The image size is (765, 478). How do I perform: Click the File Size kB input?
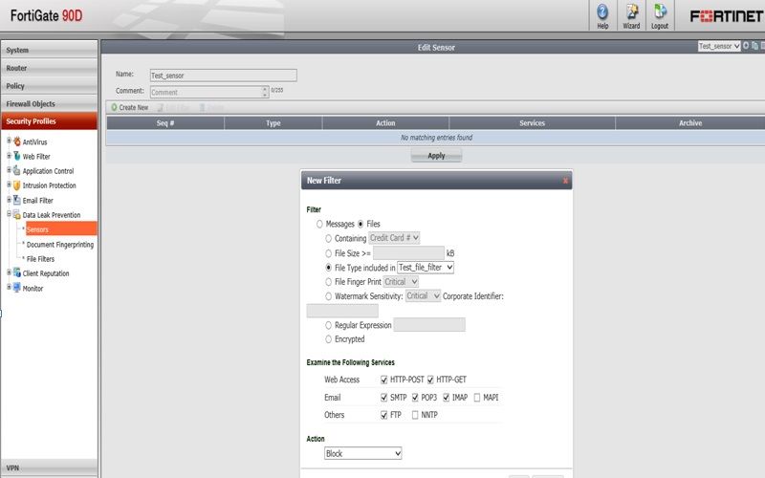click(409, 252)
